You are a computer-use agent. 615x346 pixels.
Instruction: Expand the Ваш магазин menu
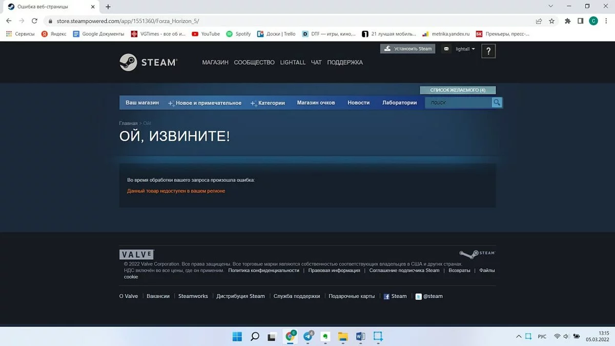(x=142, y=103)
